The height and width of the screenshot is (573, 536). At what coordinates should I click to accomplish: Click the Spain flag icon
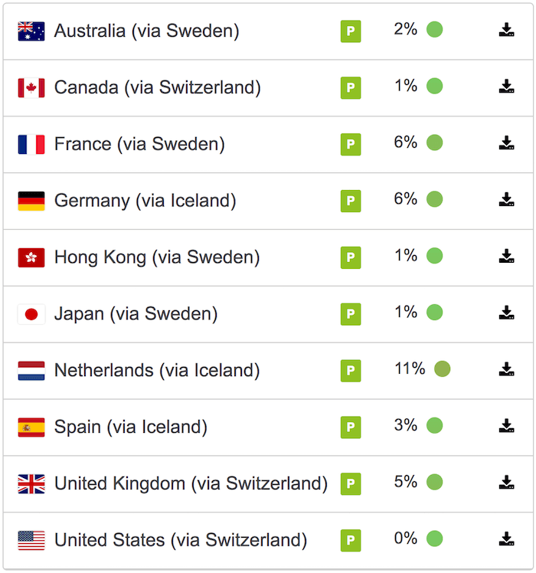(x=31, y=427)
